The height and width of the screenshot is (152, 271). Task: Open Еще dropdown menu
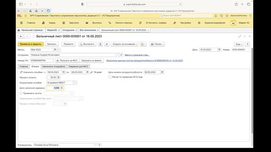[x=239, y=44]
